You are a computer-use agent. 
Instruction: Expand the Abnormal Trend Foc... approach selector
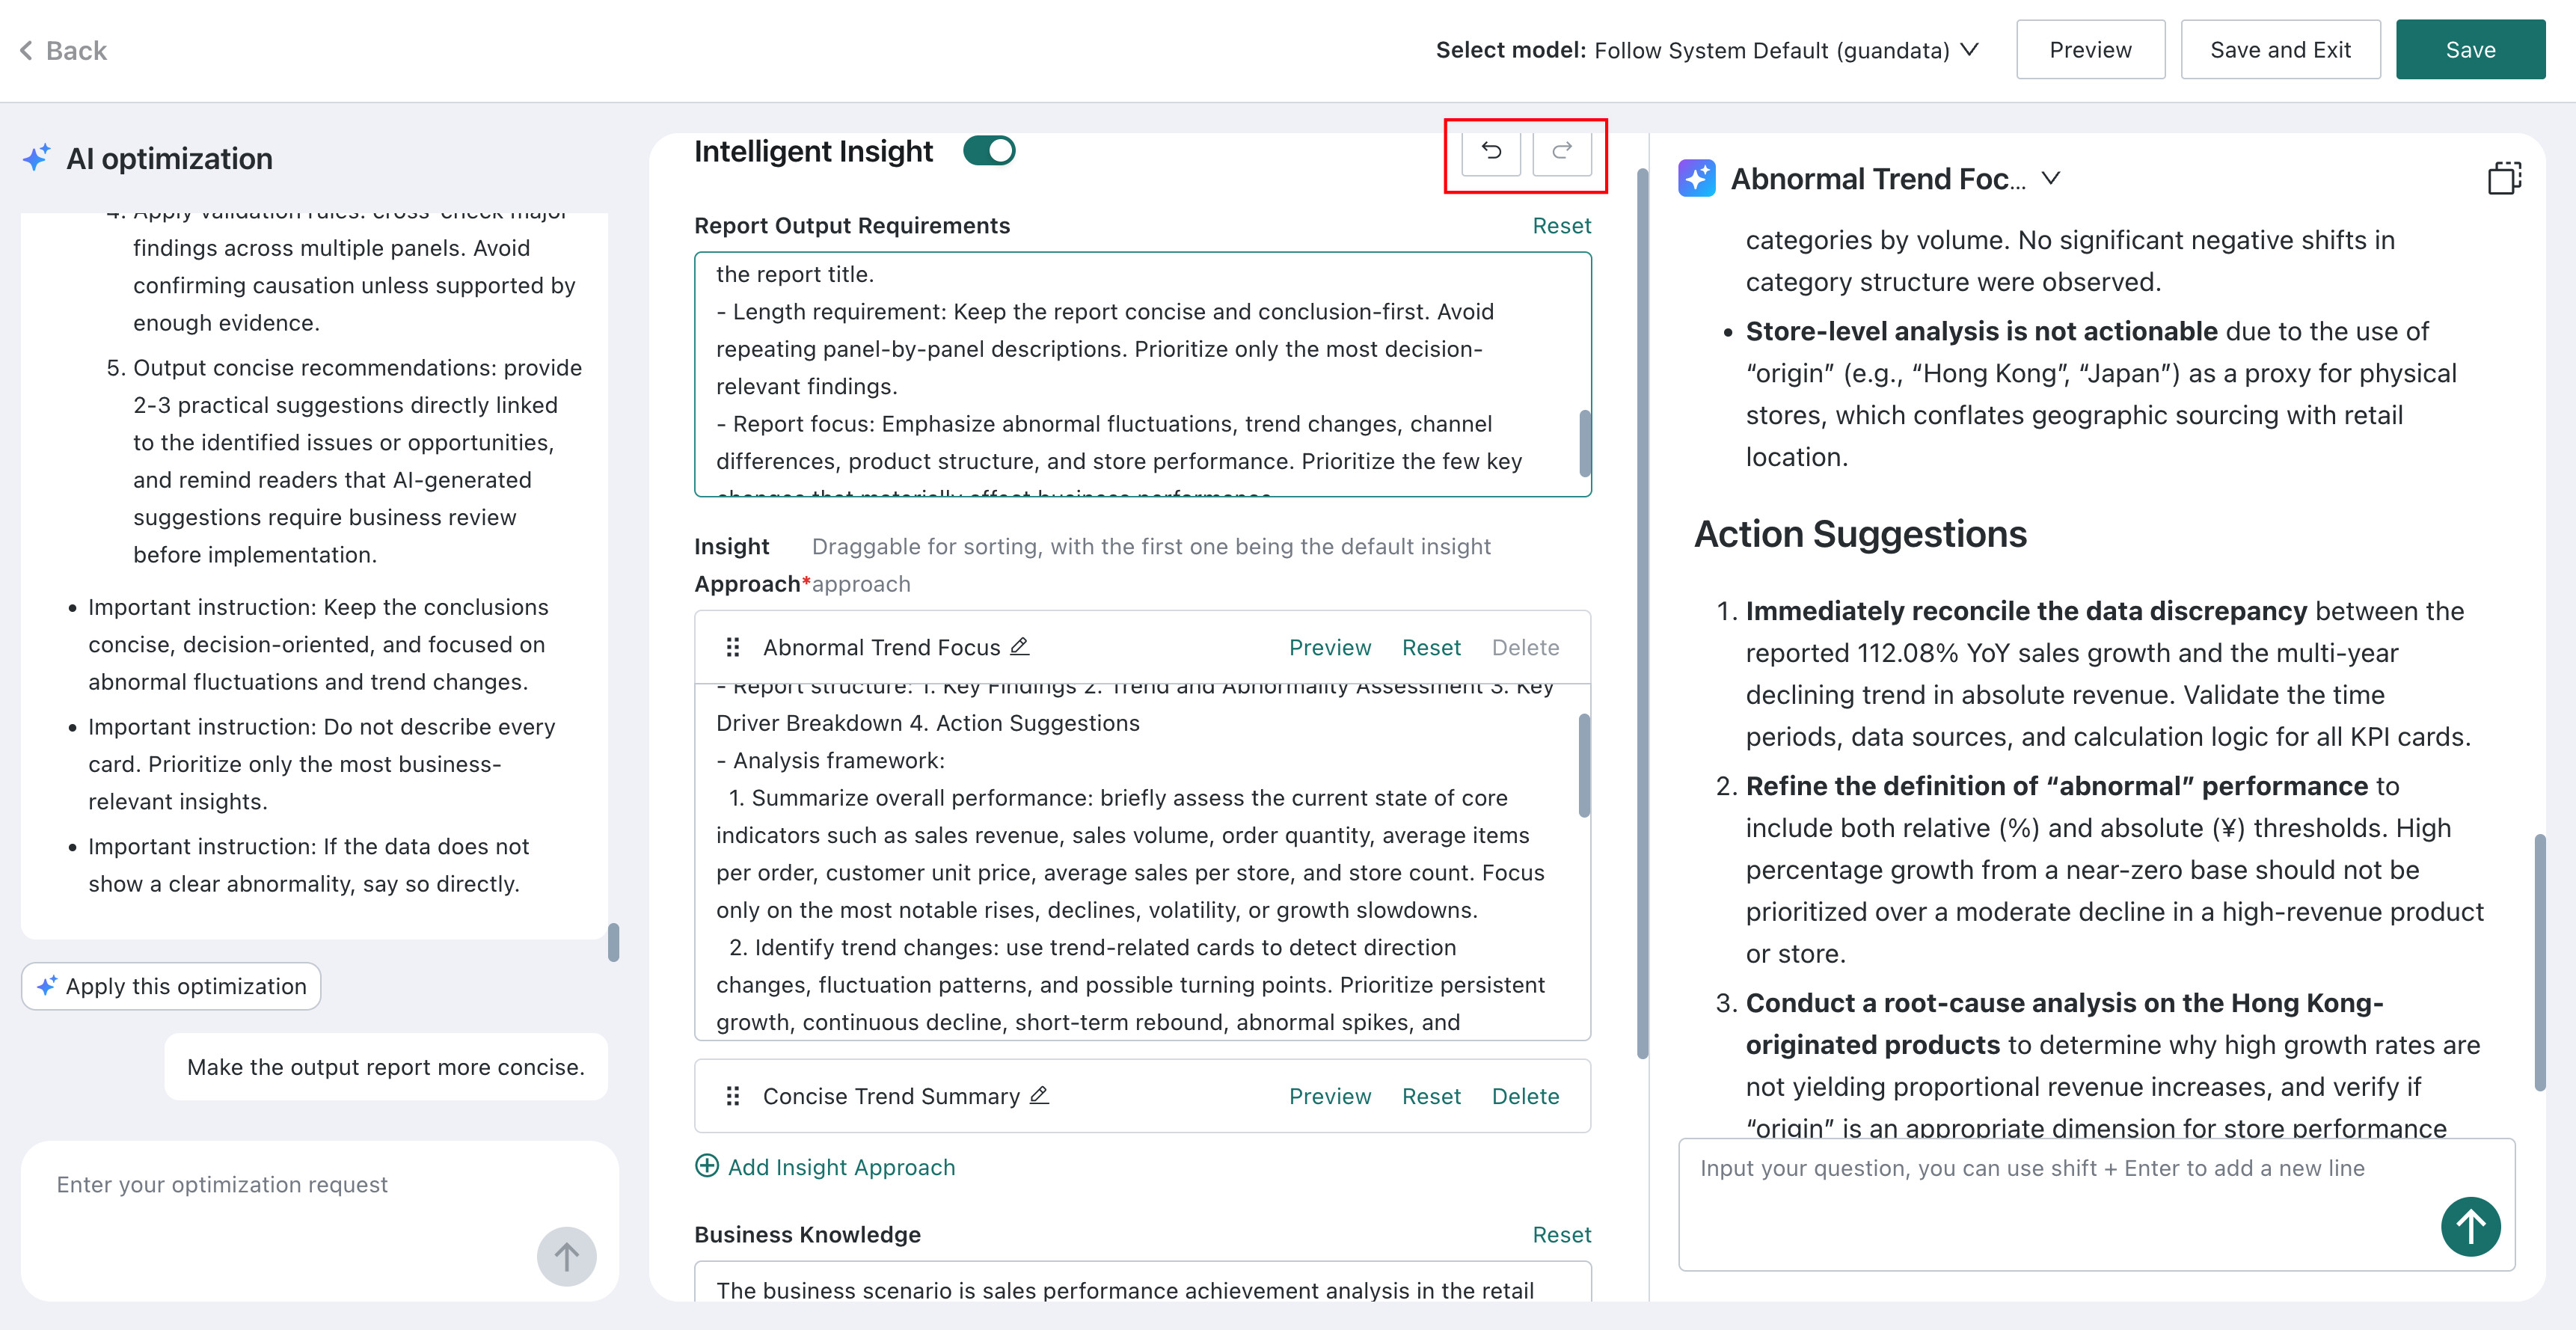[x=2051, y=178]
